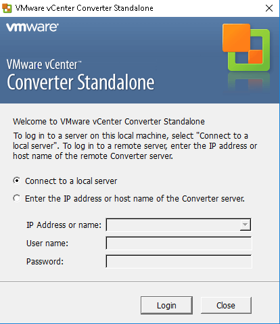Click the Close button at the bottom
Screen dimensions: 280x324
(x=226, y=305)
